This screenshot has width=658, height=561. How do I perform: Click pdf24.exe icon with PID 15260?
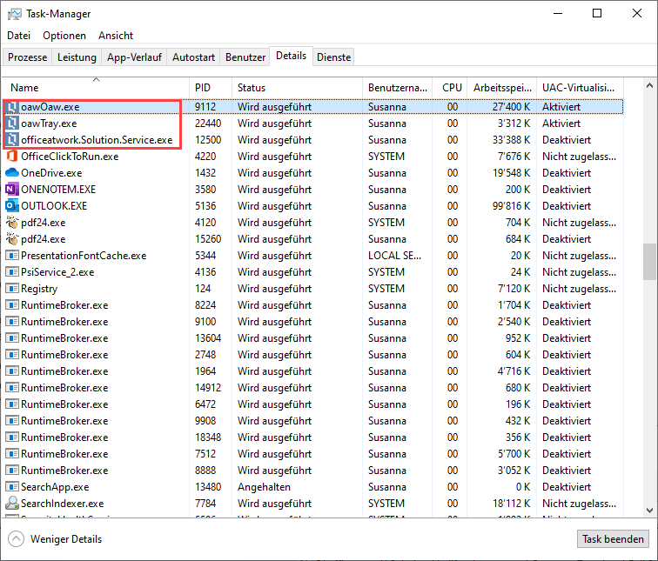pos(12,239)
